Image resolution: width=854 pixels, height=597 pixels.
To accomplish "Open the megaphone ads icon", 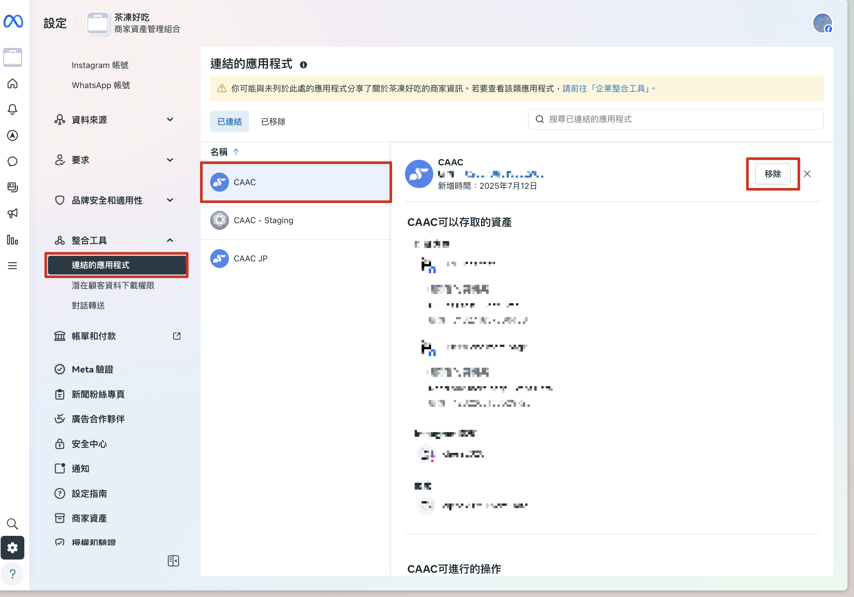I will pos(13,213).
